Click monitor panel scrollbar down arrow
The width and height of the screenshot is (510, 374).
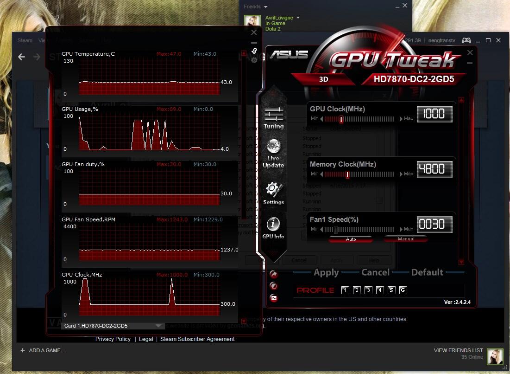pyautogui.click(x=244, y=321)
